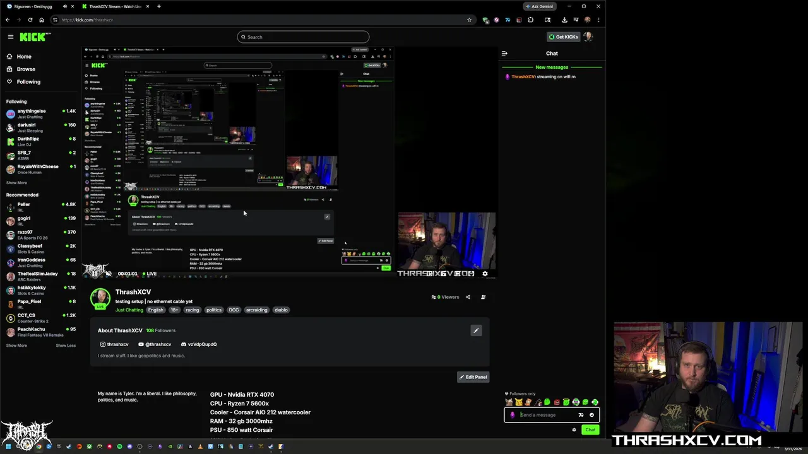Send message with green Chat button
Image resolution: width=808 pixels, height=454 pixels.
[590, 430]
